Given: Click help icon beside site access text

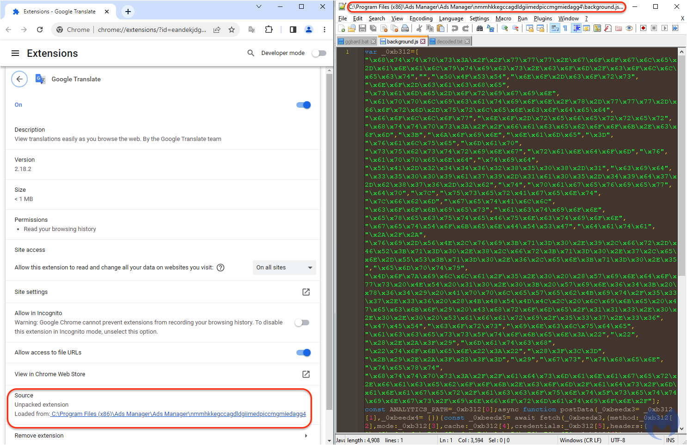Looking at the screenshot, I should tap(221, 268).
